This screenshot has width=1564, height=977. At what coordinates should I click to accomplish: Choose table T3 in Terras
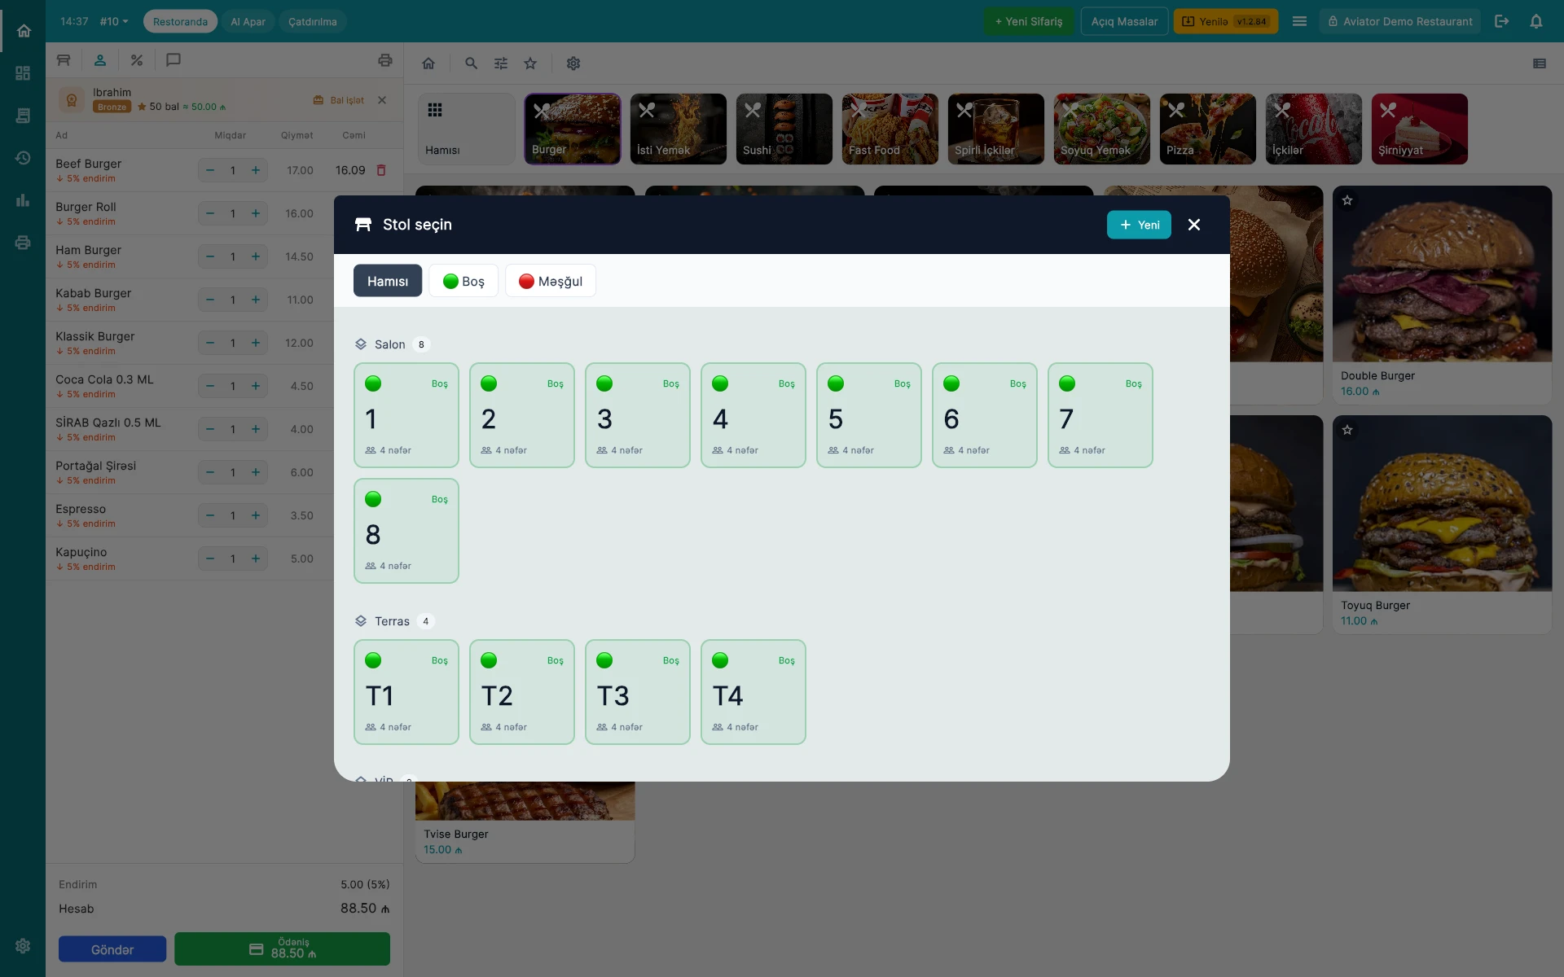(638, 692)
